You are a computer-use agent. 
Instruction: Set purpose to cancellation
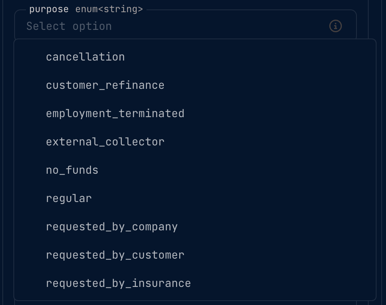point(85,57)
